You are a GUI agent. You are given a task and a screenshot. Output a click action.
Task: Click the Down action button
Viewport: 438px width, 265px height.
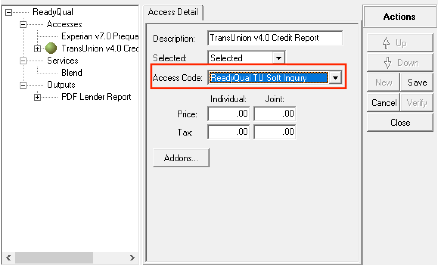400,63
